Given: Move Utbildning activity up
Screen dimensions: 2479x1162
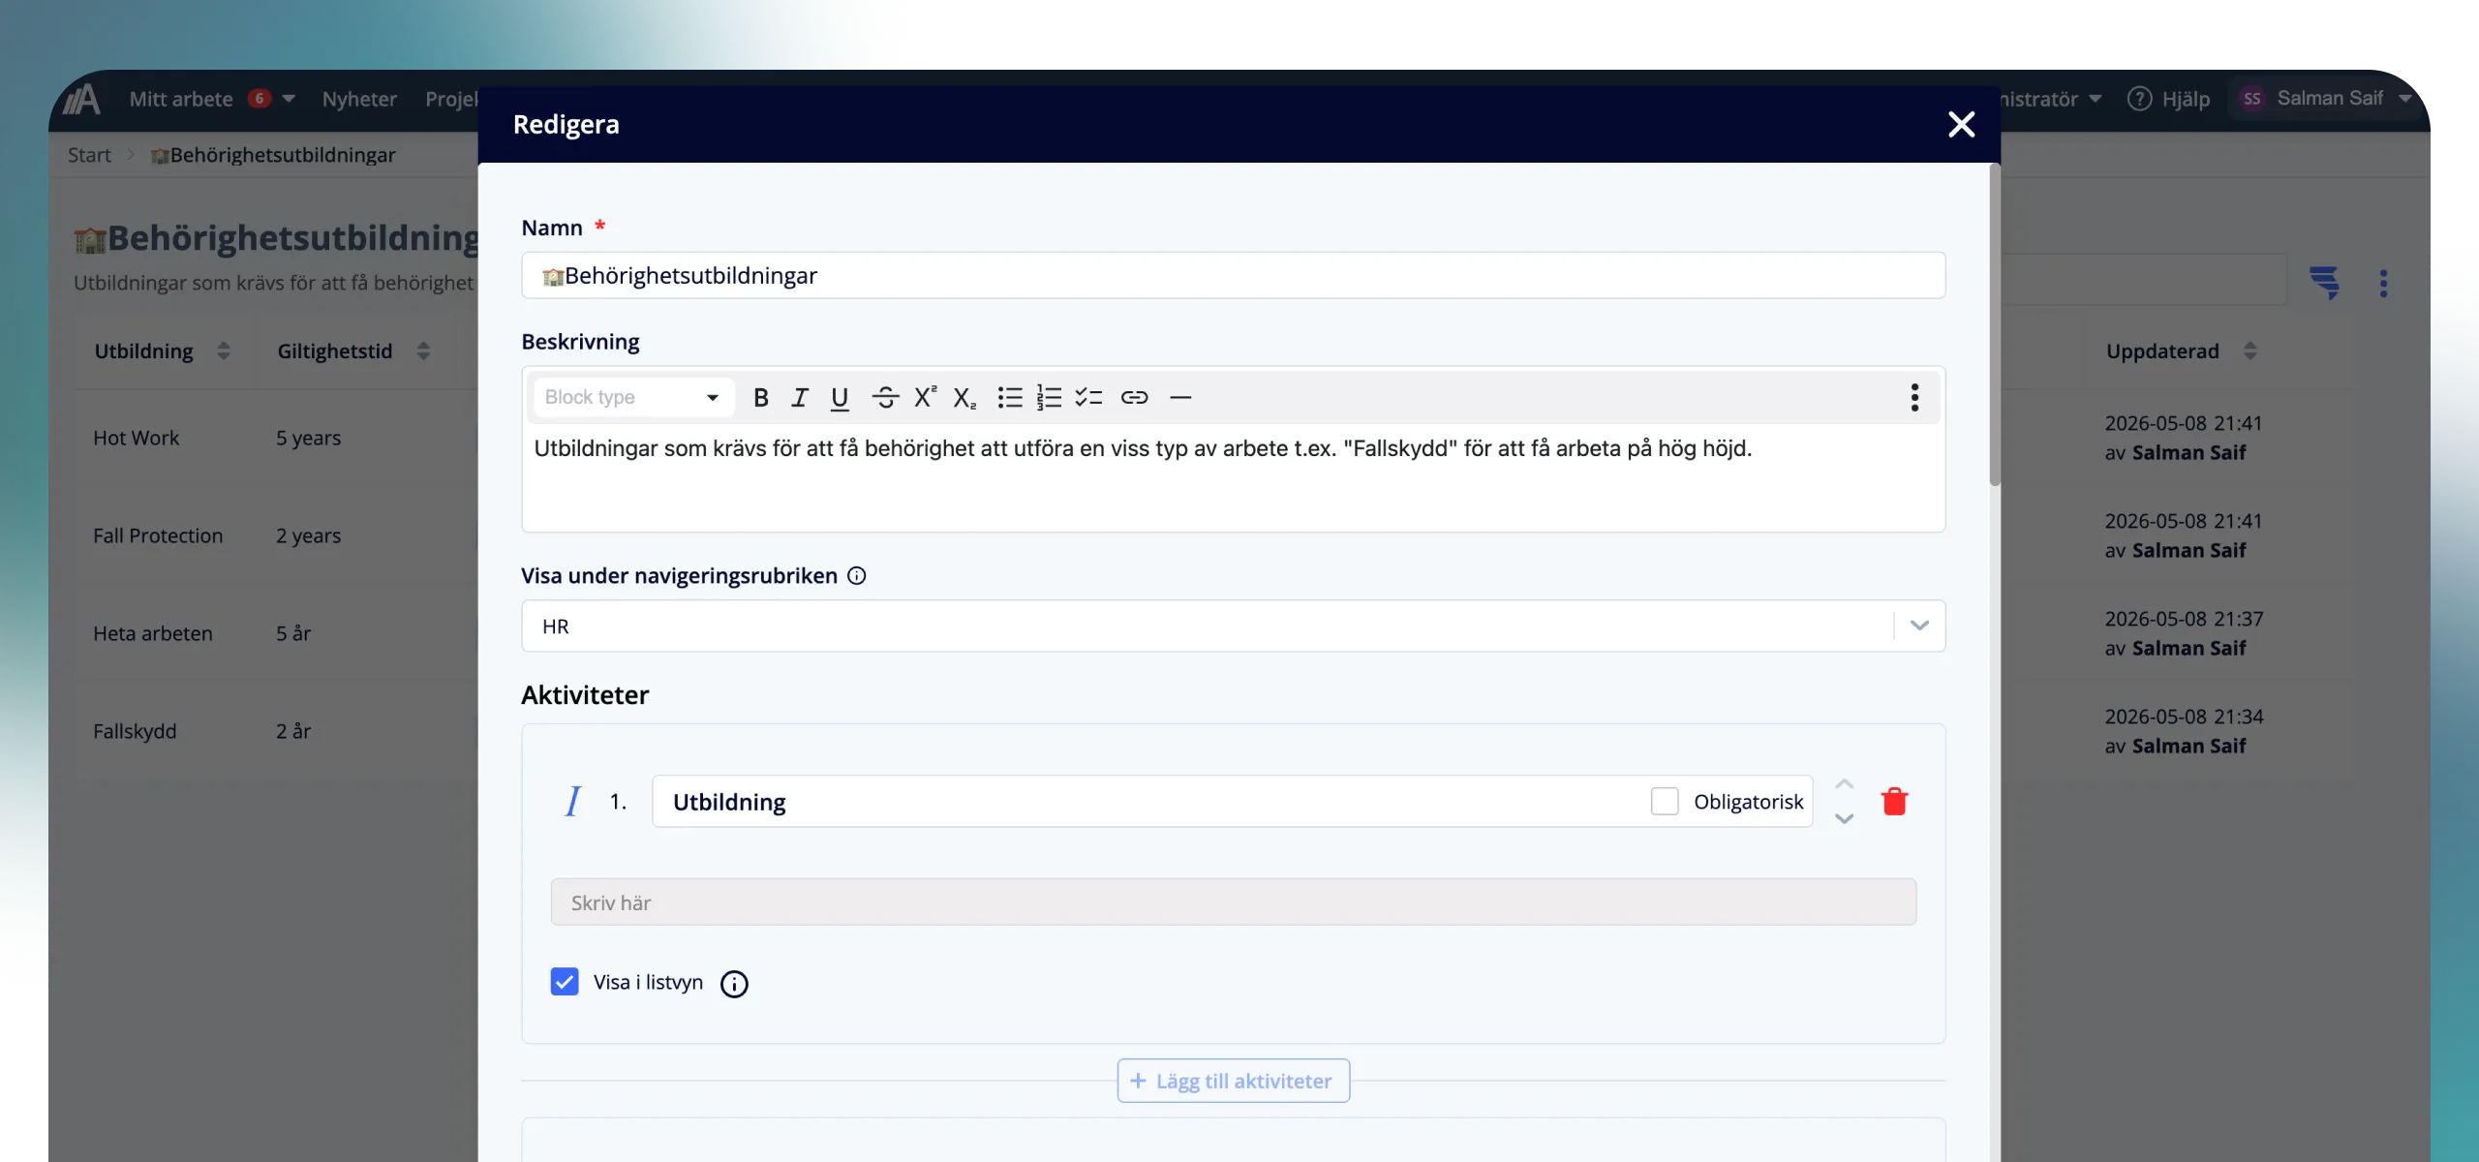Looking at the screenshot, I should (x=1844, y=784).
